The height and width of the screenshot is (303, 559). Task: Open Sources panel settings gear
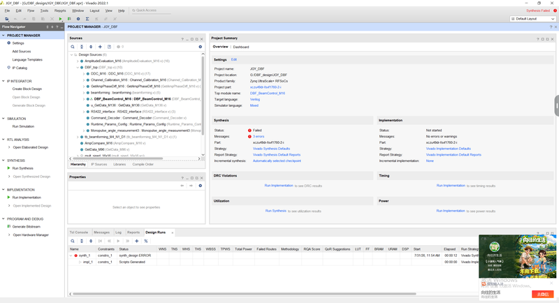pos(201,47)
